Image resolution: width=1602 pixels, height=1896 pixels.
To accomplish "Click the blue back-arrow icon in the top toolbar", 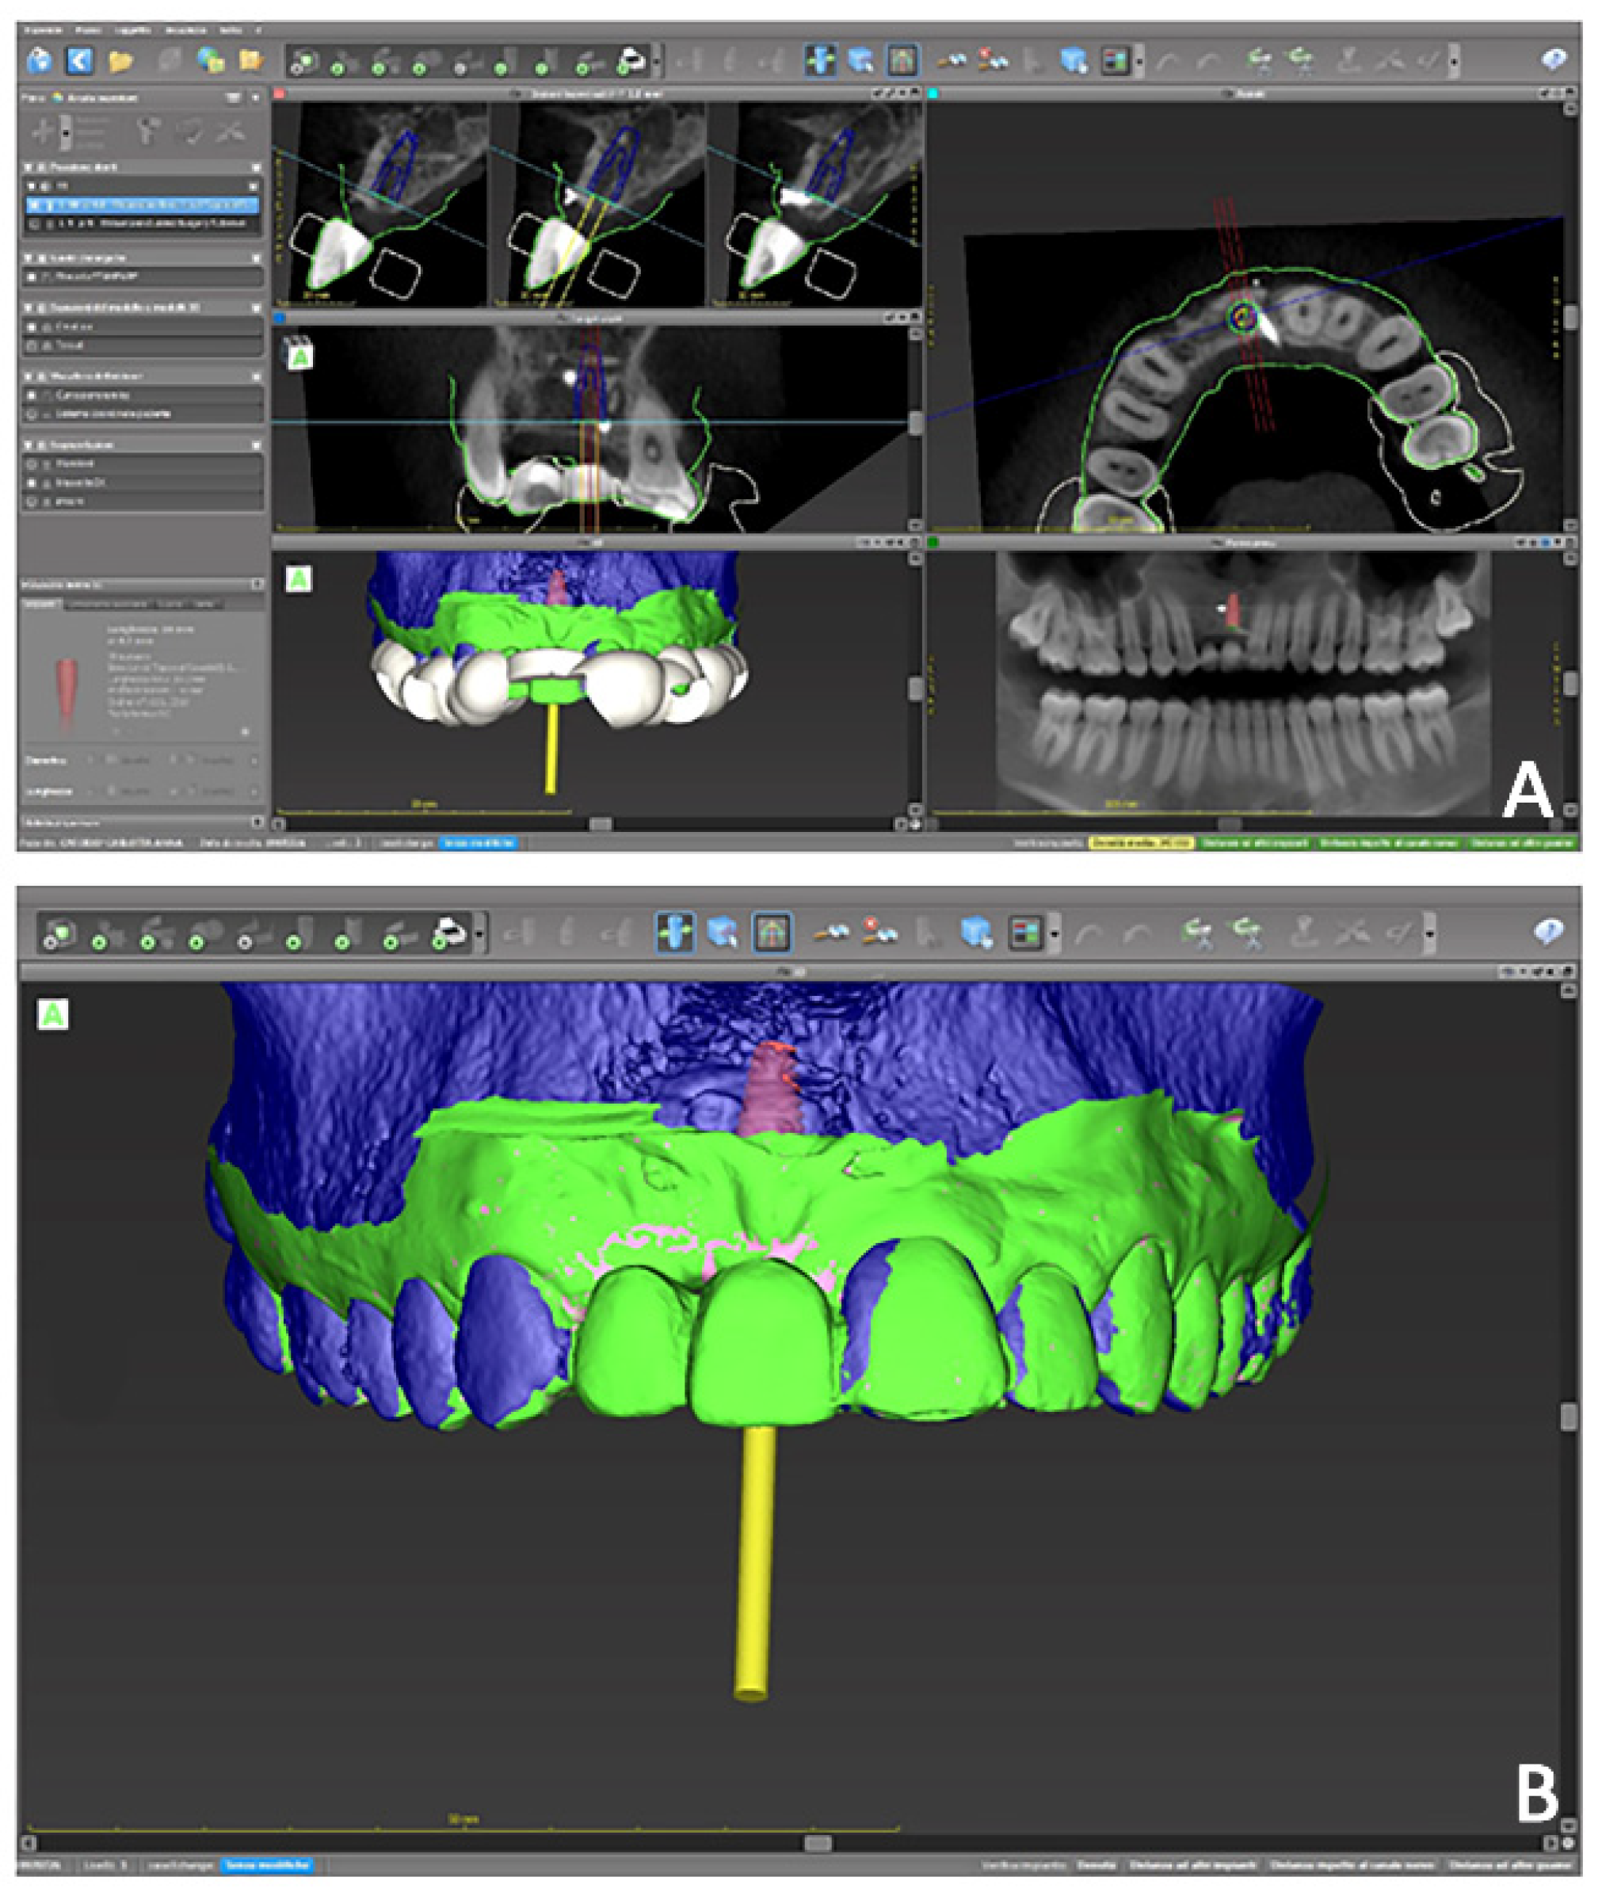I will point(80,62).
